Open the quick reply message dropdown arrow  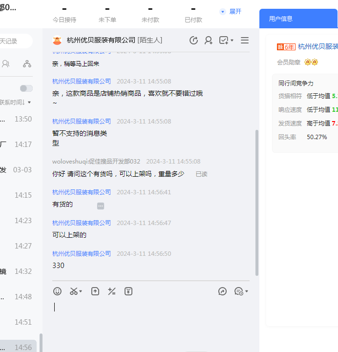click(247, 291)
